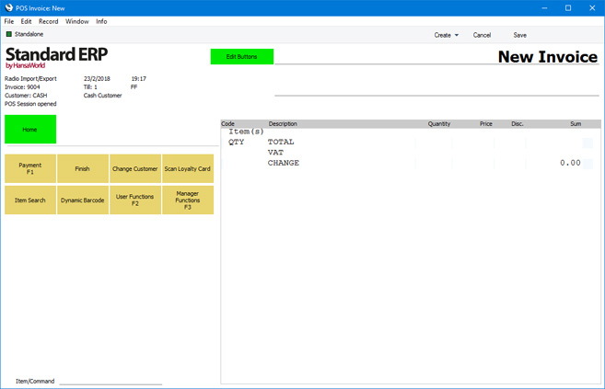Image resolution: width=605 pixels, height=389 pixels.
Task: Click the Standalone status icon
Action: point(9,34)
